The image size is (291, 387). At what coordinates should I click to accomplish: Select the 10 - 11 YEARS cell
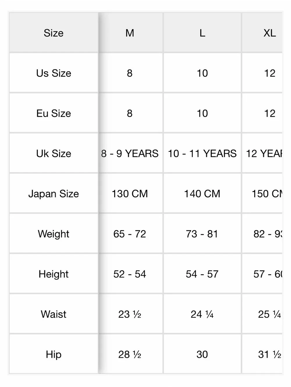click(202, 153)
